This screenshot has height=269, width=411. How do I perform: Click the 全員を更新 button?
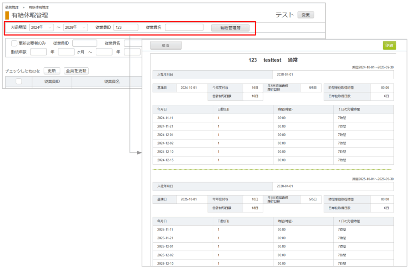tap(76, 71)
